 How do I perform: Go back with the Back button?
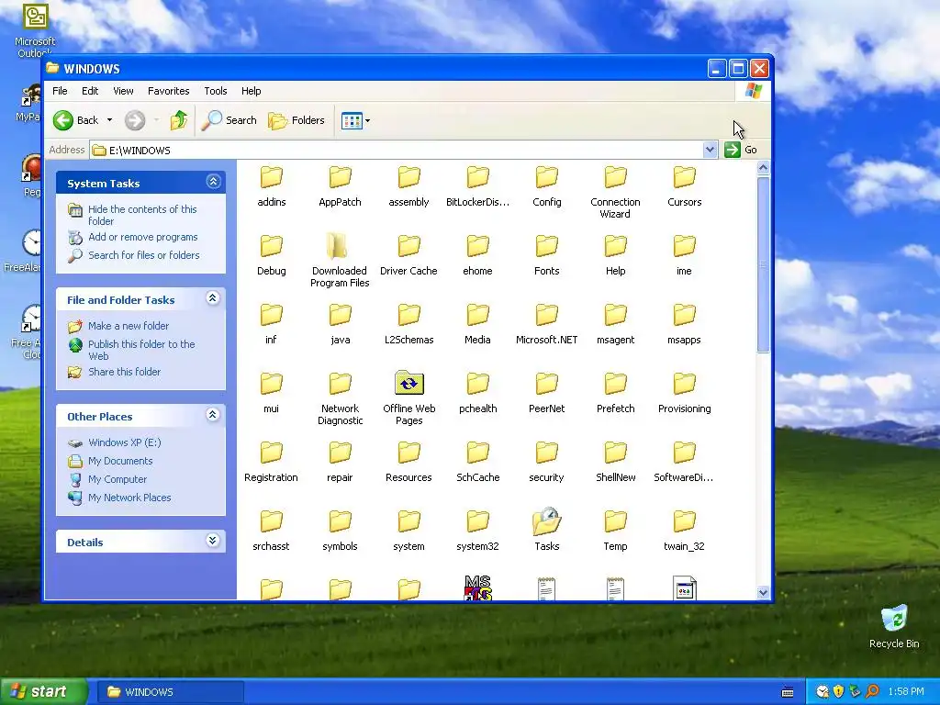pyautogui.click(x=75, y=120)
